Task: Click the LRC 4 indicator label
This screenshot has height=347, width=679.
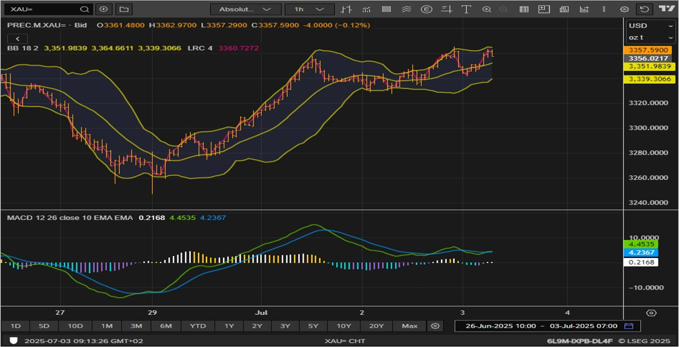Action: point(200,48)
